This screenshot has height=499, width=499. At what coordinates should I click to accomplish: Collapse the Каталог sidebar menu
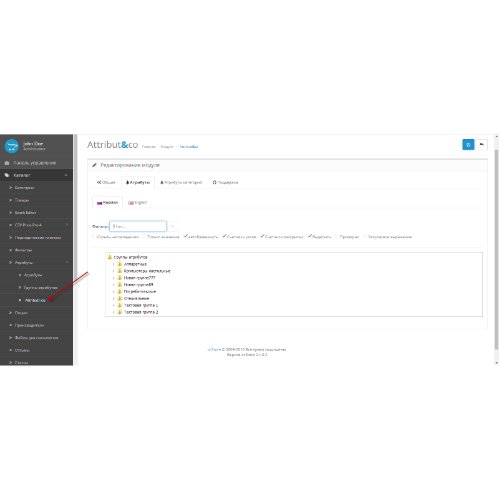pyautogui.click(x=66, y=175)
